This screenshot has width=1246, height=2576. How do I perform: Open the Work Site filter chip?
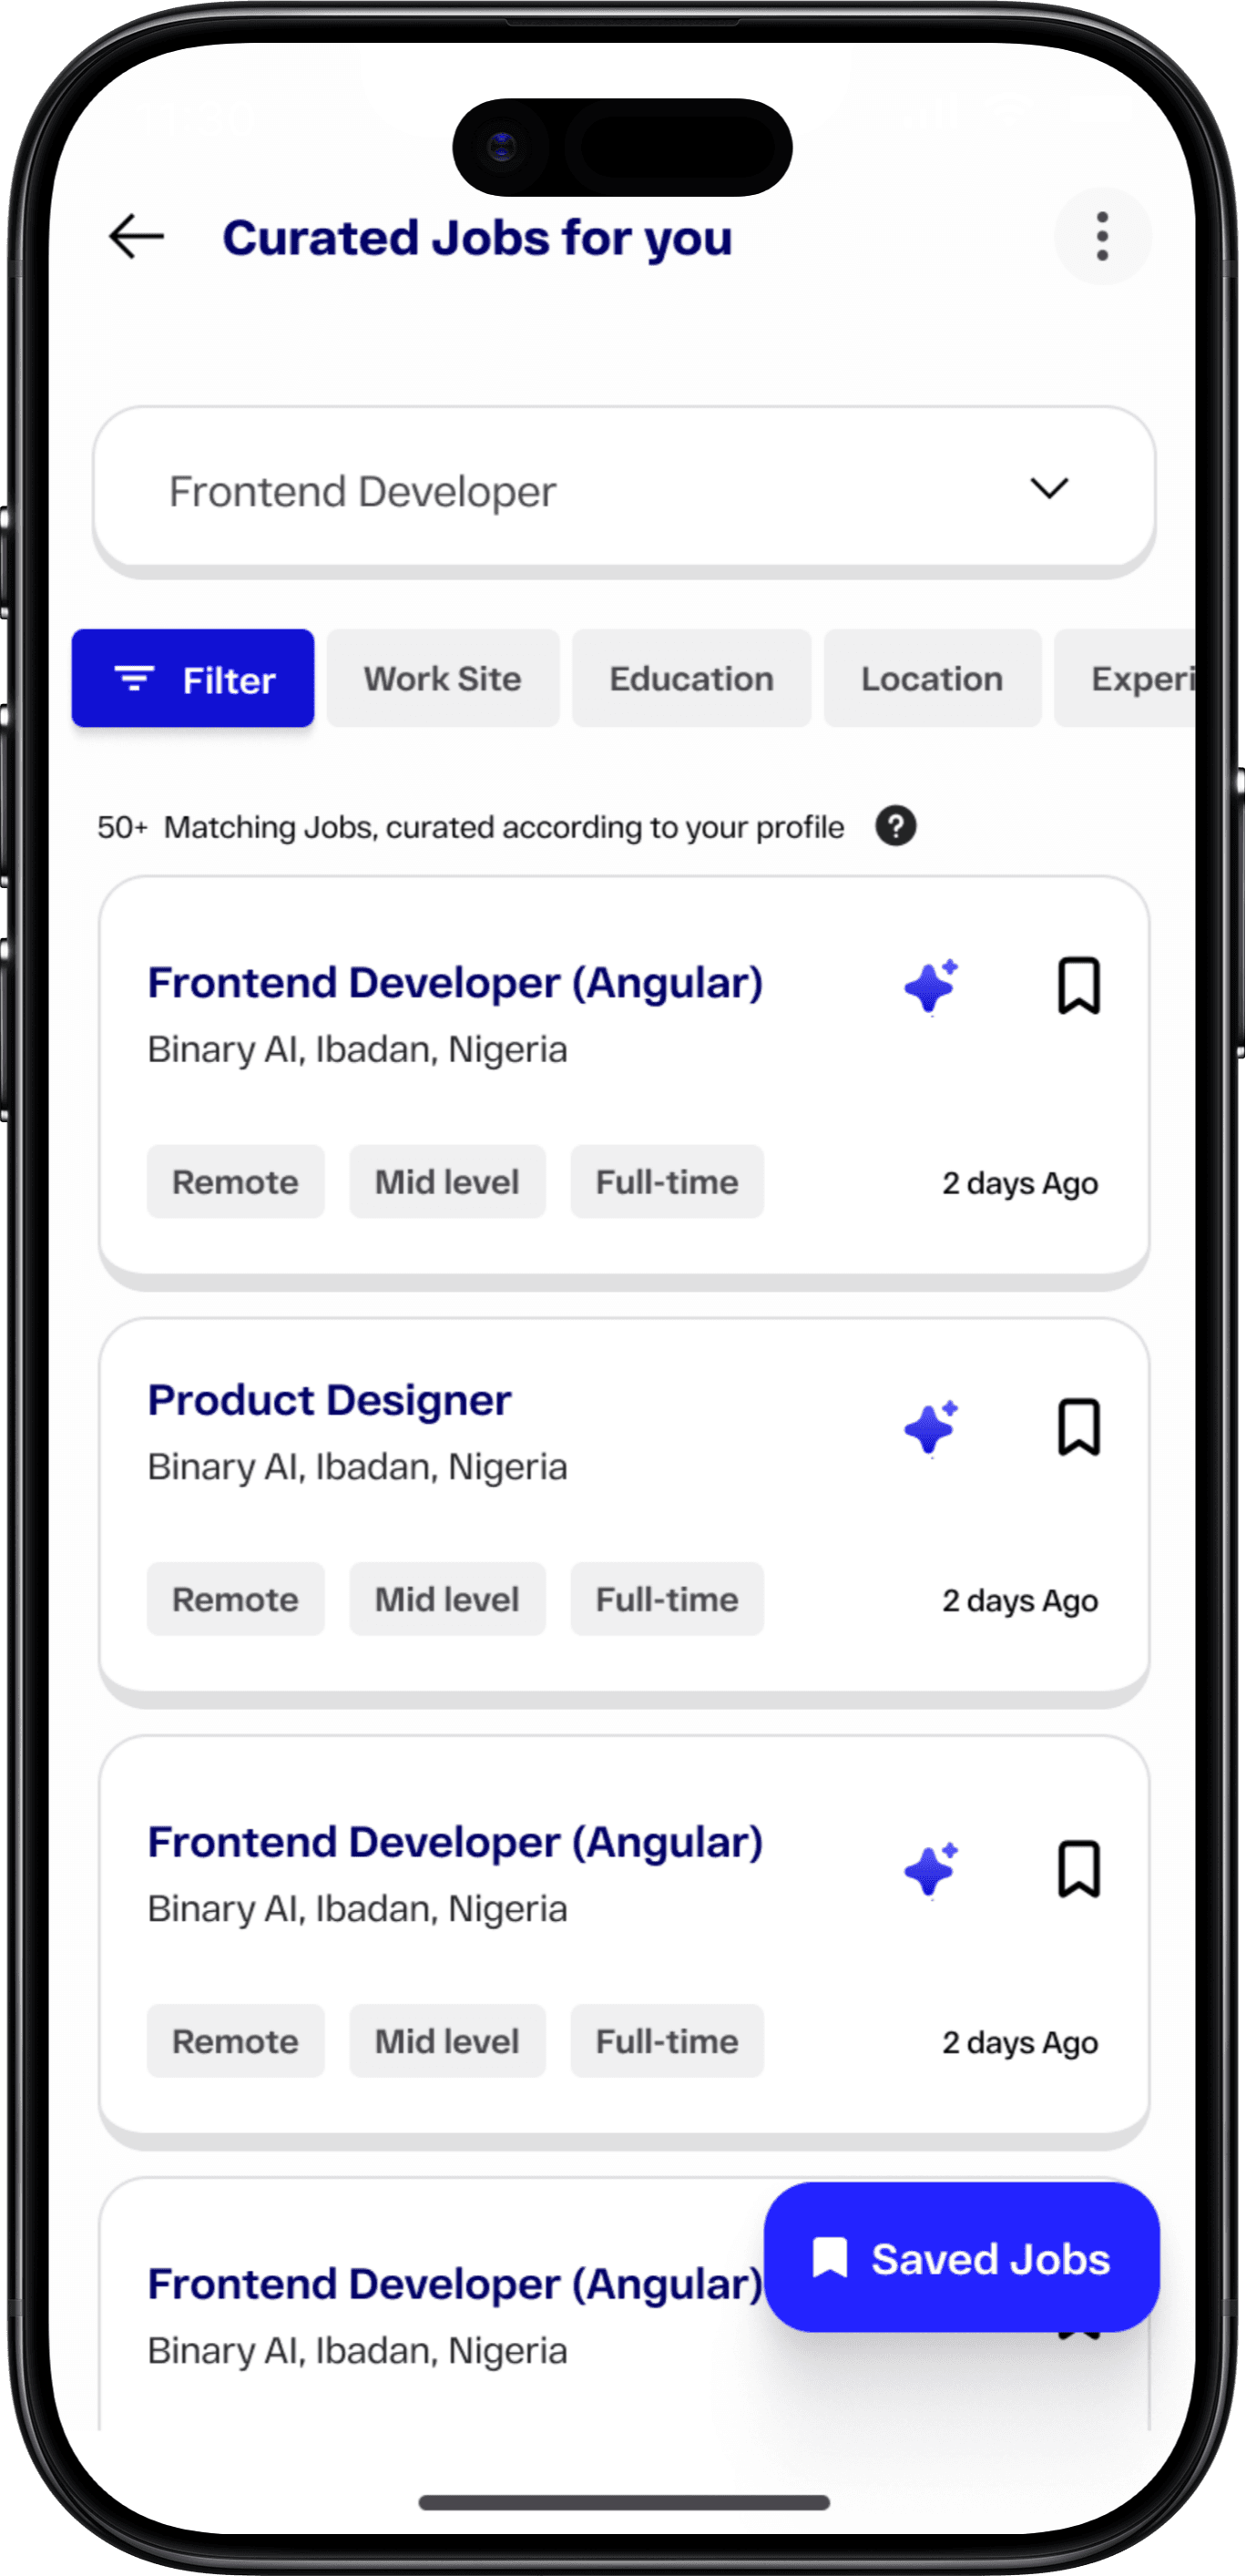pos(442,679)
